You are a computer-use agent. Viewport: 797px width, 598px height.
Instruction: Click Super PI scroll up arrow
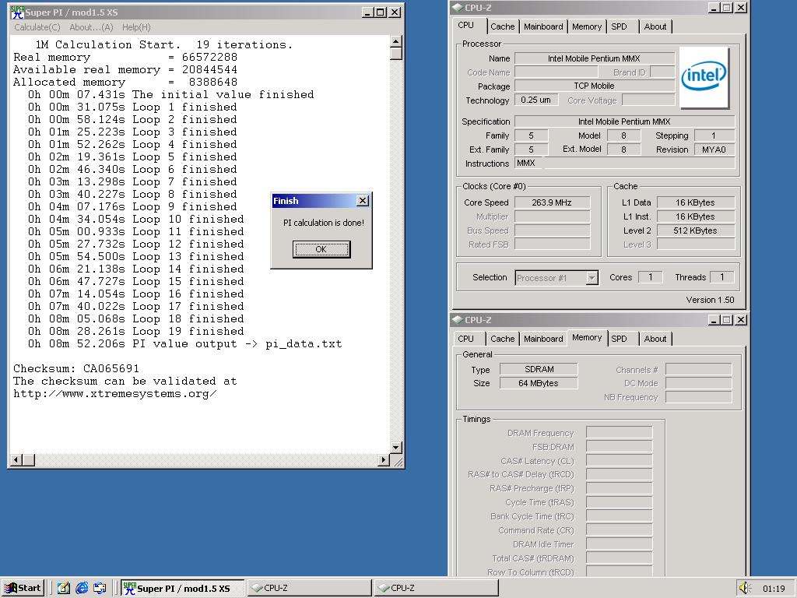pyautogui.click(x=396, y=42)
